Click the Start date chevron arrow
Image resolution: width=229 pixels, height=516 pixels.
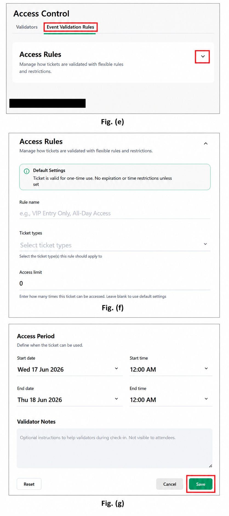(116, 368)
